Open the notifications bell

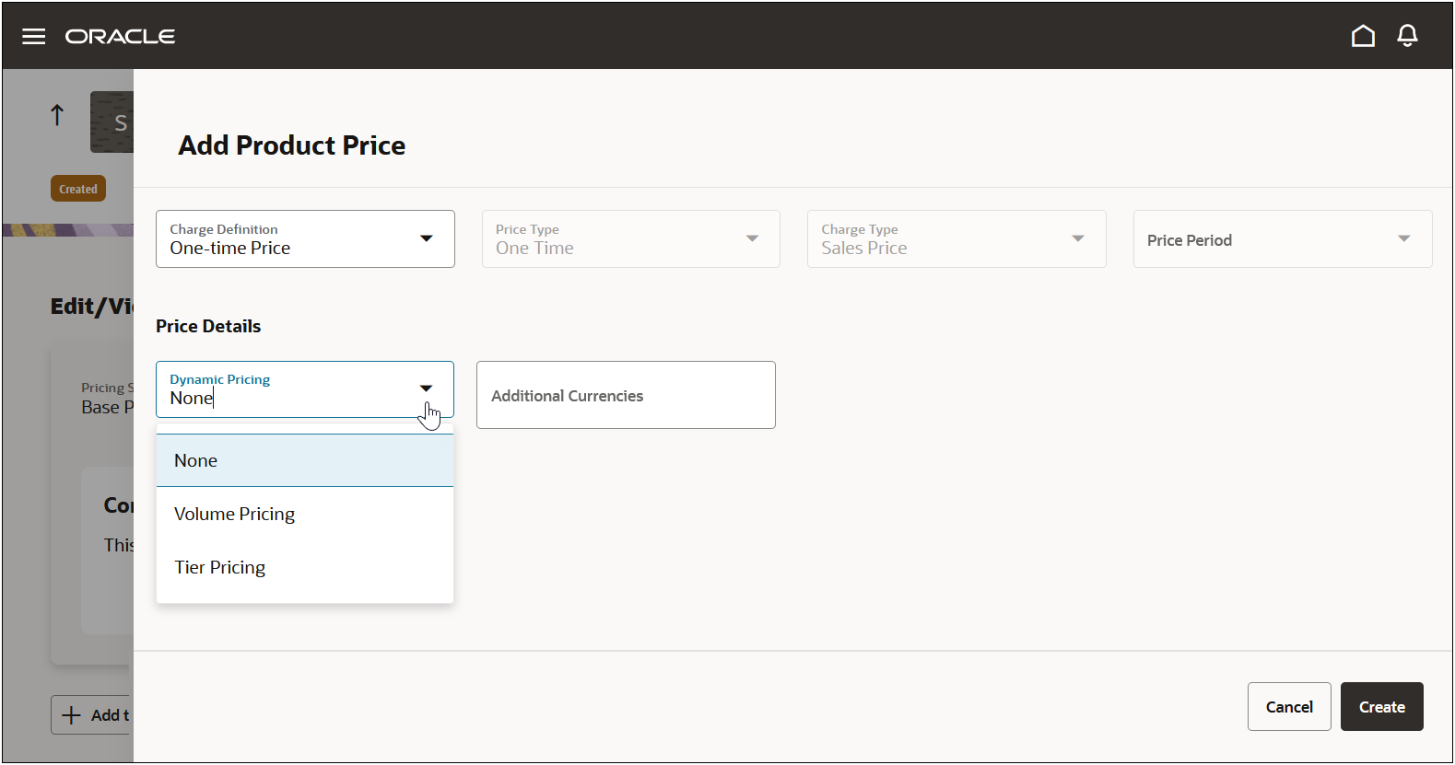1407,36
